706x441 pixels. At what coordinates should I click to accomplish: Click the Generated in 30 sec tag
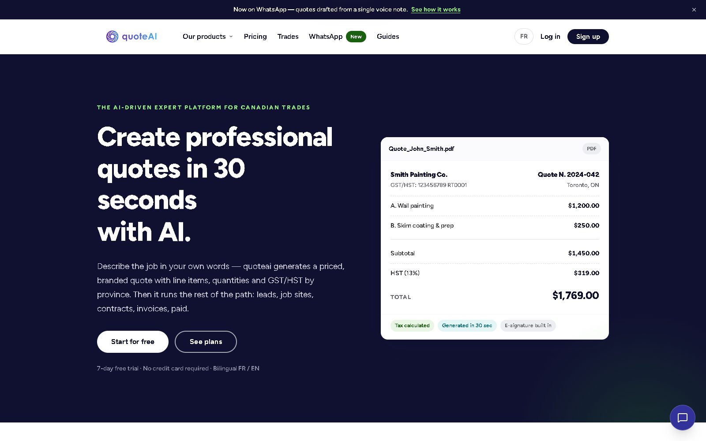(x=467, y=325)
